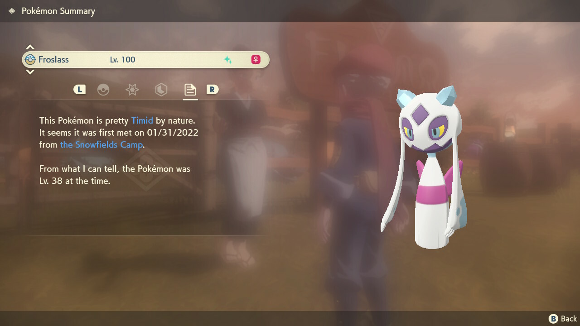Open the hexagon shield summary tab
Screen dimensions: 580x326
(161, 90)
